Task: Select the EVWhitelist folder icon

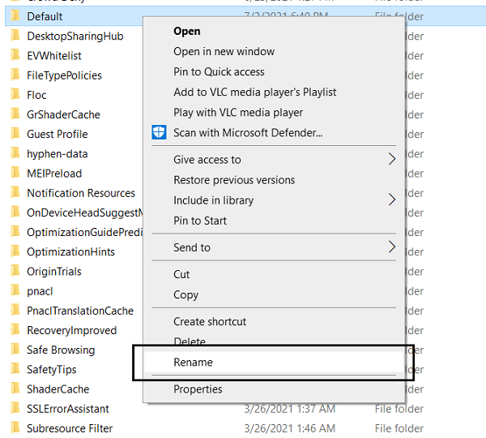Action: 15,55
